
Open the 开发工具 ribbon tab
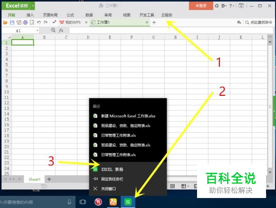point(147,15)
